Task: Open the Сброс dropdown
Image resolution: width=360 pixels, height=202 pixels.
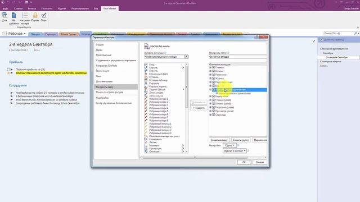Action: 229,145
